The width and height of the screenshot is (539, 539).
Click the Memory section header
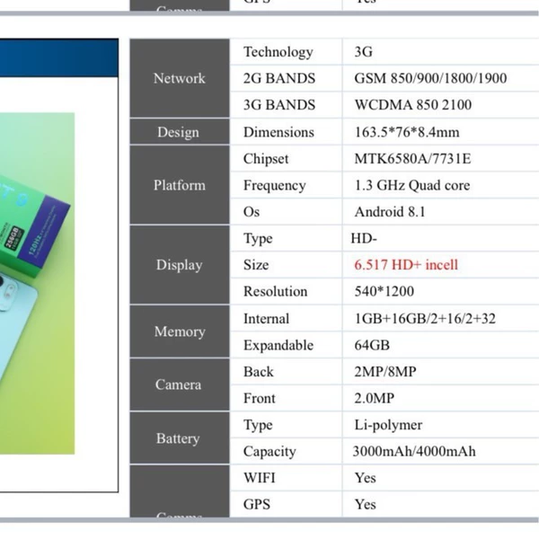coord(180,331)
